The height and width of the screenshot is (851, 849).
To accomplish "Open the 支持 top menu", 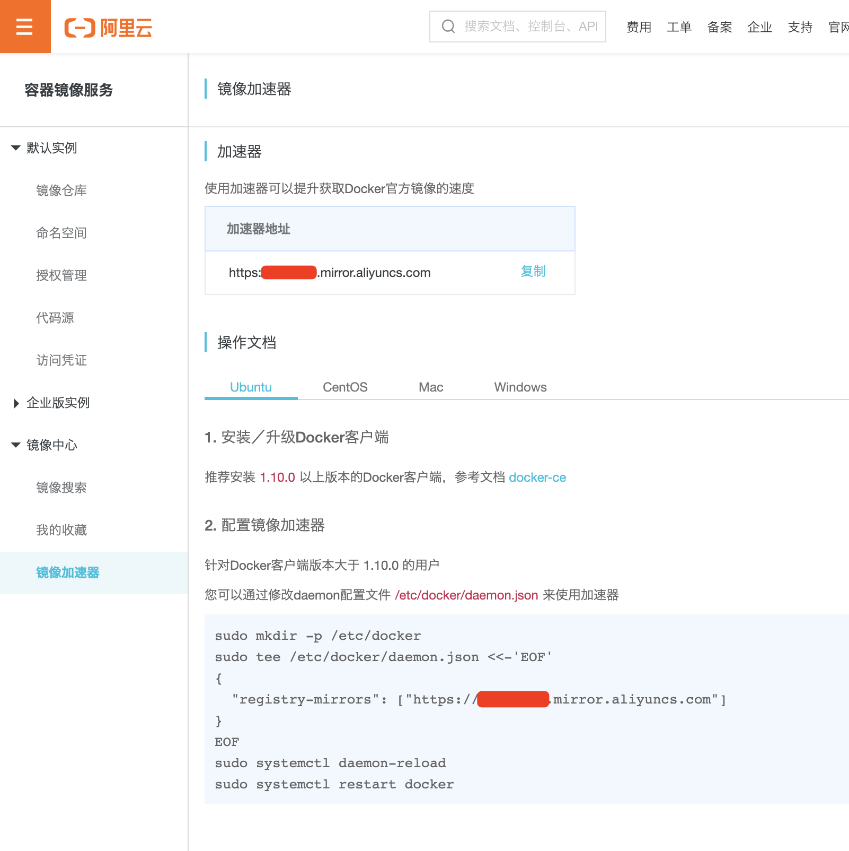I will click(x=800, y=27).
